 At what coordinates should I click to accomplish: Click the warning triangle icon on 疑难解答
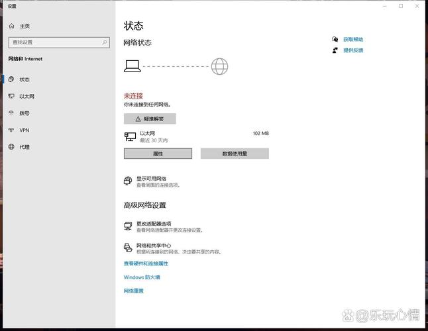point(138,119)
